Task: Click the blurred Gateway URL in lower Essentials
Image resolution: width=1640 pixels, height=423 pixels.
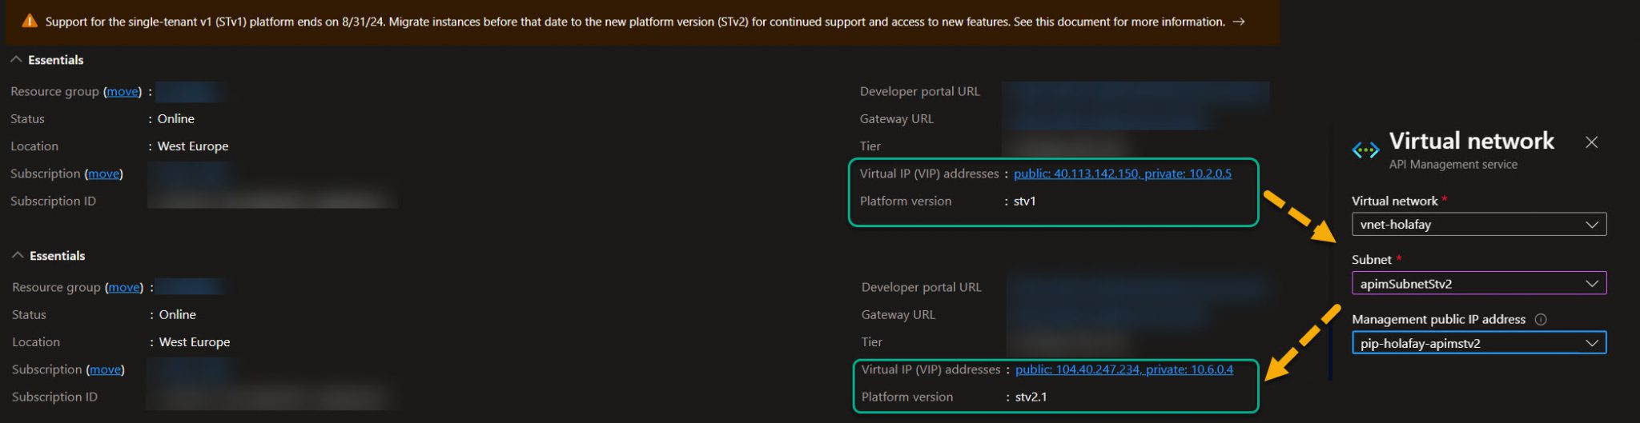Action: tap(1105, 315)
